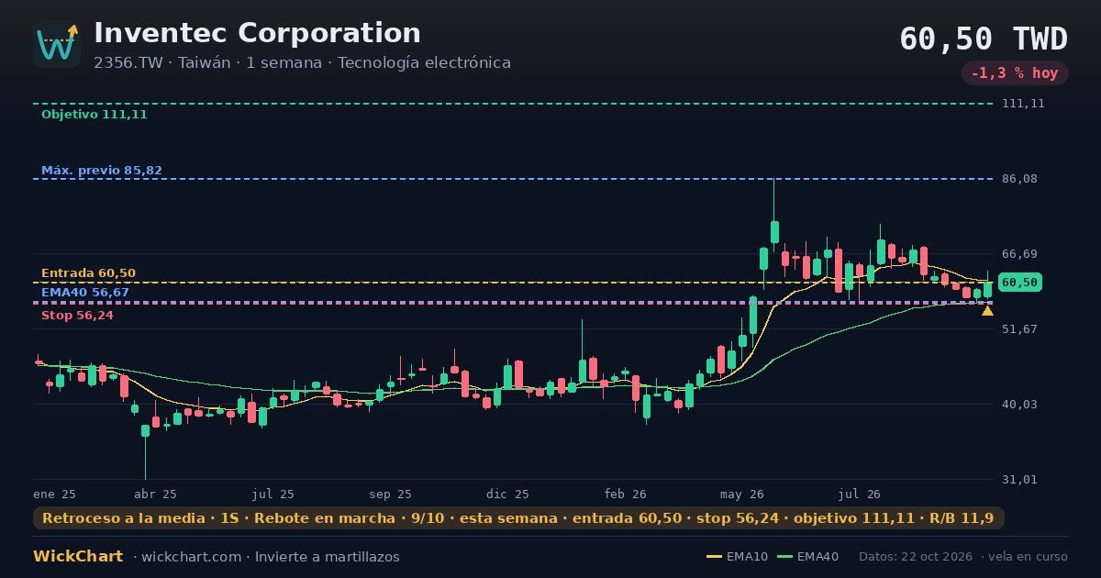1101x578 pixels.
Task: Click the dic 25 date axis label
Action: (x=508, y=494)
